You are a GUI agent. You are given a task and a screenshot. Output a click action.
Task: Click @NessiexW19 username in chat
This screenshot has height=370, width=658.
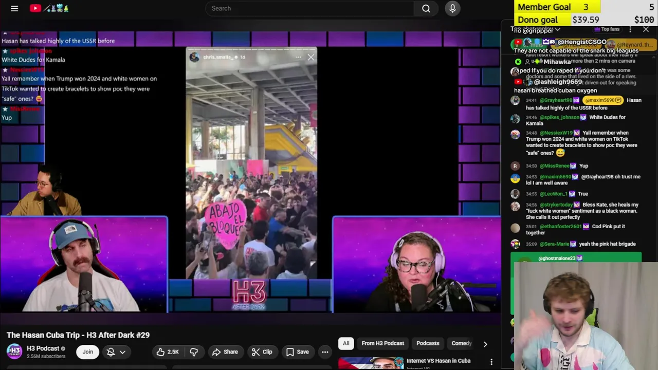coord(557,133)
